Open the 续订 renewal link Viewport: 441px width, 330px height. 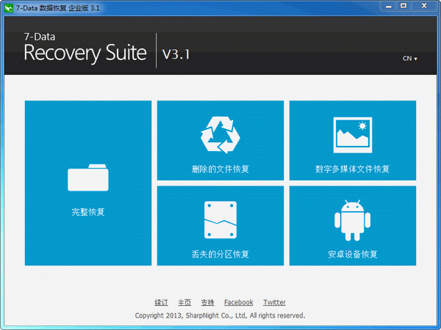click(162, 302)
